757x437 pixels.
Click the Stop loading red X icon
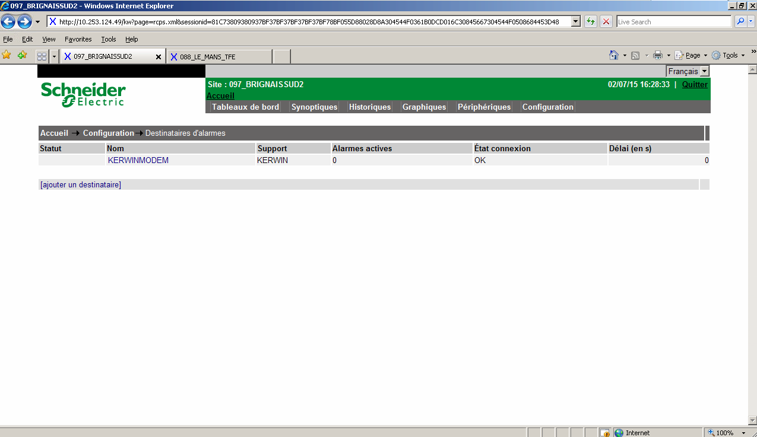tap(606, 22)
